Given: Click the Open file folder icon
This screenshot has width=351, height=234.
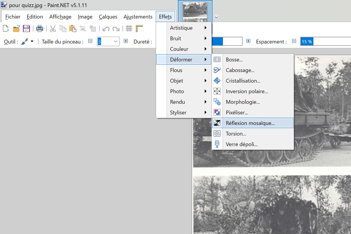Looking at the screenshot, I should click(x=16, y=29).
